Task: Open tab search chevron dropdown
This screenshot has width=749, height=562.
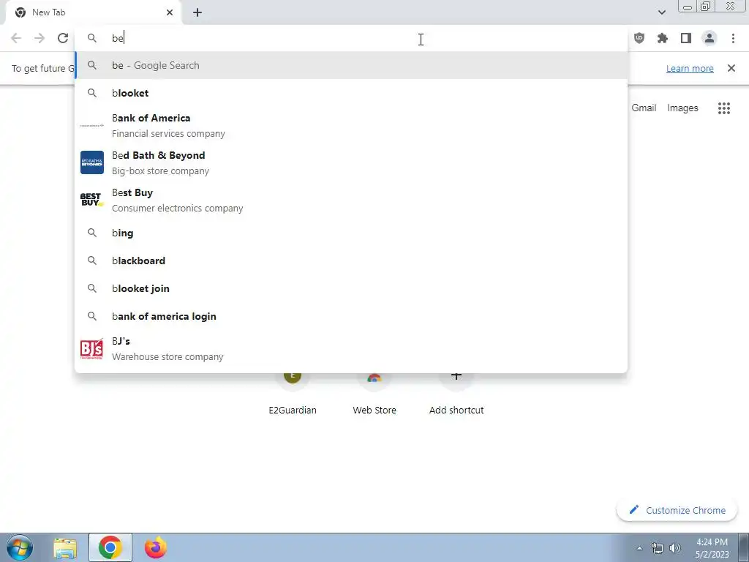Action: point(661,12)
